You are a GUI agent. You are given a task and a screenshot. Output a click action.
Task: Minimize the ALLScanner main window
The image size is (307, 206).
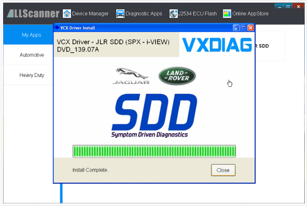[279, 6]
